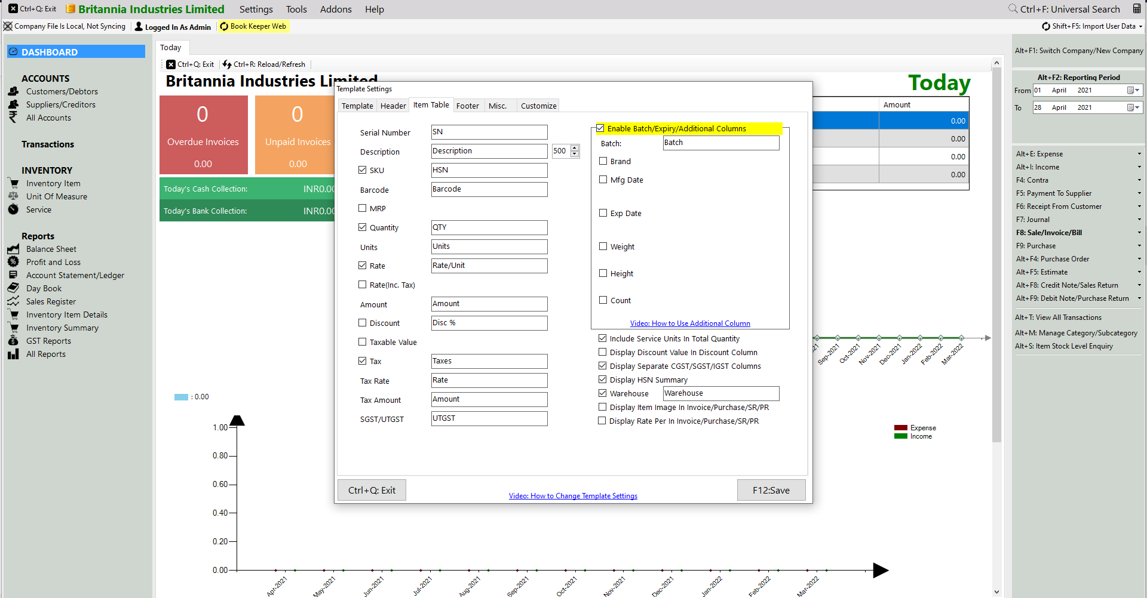Expand the Import User Data dropdown arrow
Viewport: 1147px width, 598px height.
(x=1140, y=26)
